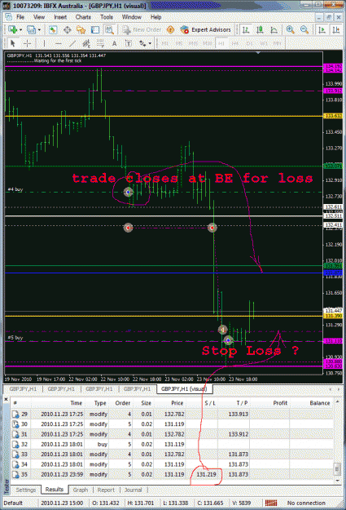Viewport: 346px width, 510px height.
Task: Click the results scrollbar up arrow
Action: tap(337, 402)
